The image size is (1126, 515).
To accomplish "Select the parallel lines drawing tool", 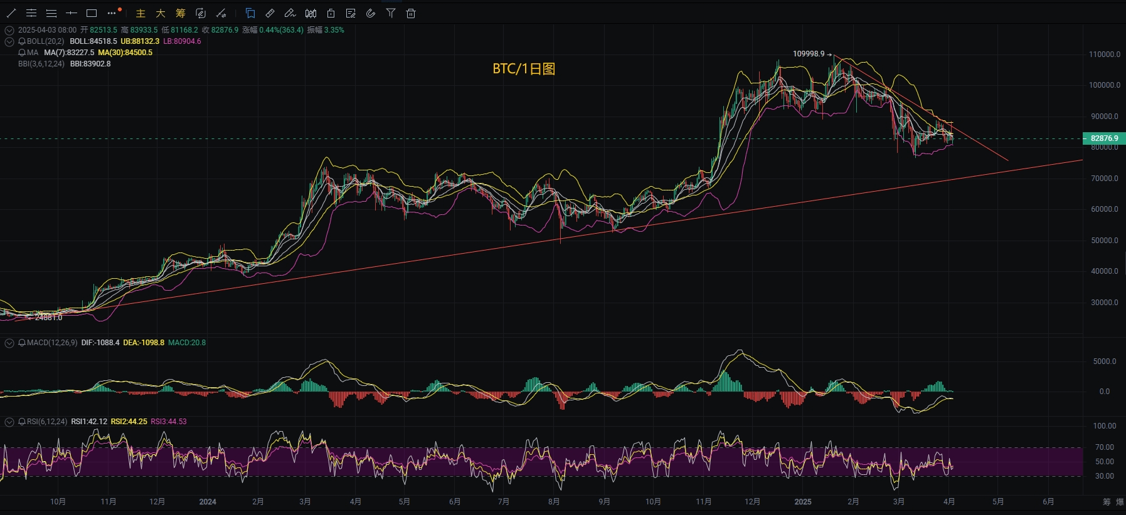I will pyautogui.click(x=51, y=13).
